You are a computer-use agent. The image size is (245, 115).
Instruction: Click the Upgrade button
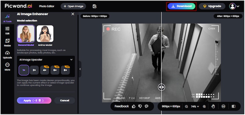pos(212,6)
